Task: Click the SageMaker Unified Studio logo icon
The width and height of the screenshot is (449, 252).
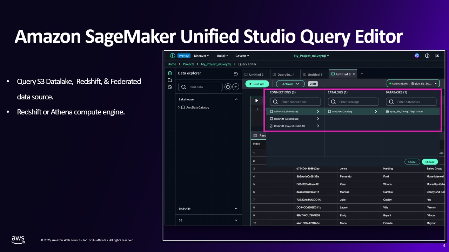Action: pyautogui.click(x=172, y=56)
